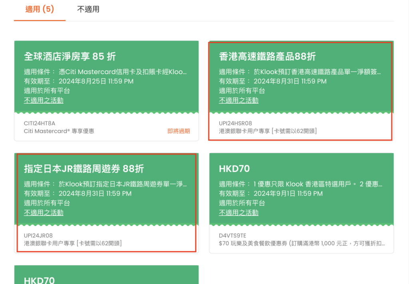Select the HKD70 title above code D4VTS9TE
Viewport: 409px width, 284px height.
pyautogui.click(x=234, y=169)
